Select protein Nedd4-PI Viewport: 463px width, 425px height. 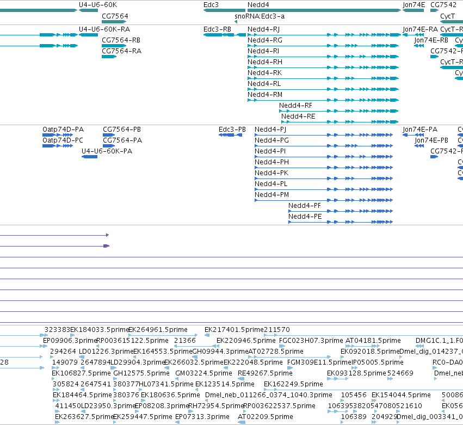[324, 157]
